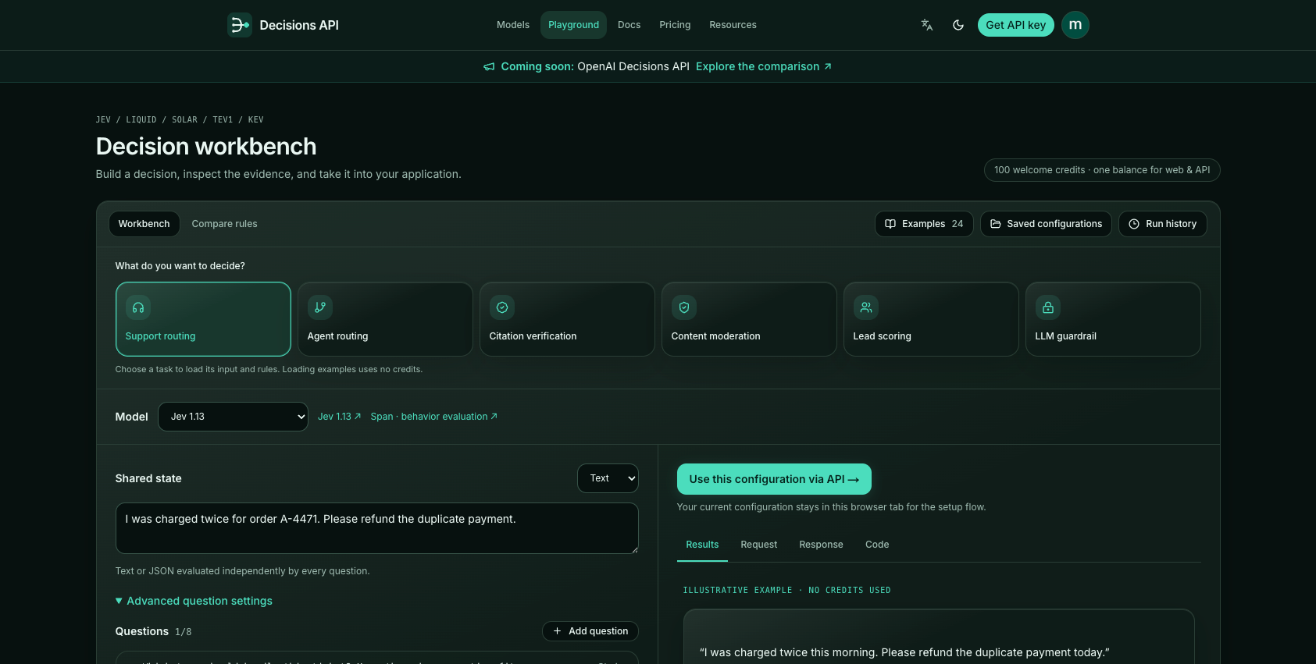The image size is (1316, 664).
Task: Open Examples 24 book button
Action: coord(924,224)
